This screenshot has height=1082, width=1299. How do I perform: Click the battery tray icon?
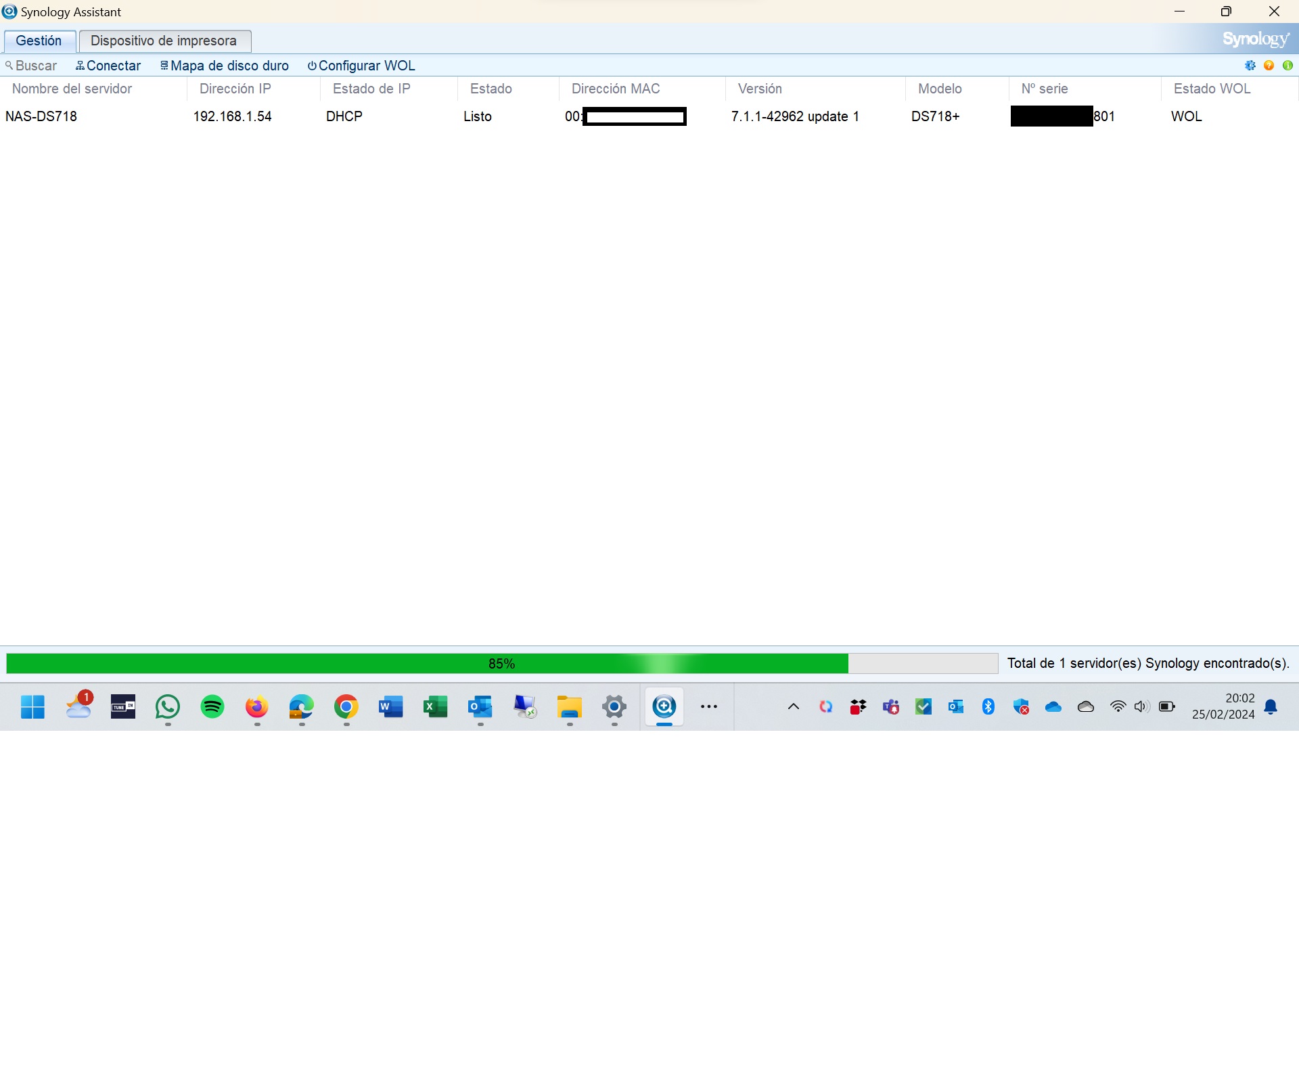pos(1167,707)
